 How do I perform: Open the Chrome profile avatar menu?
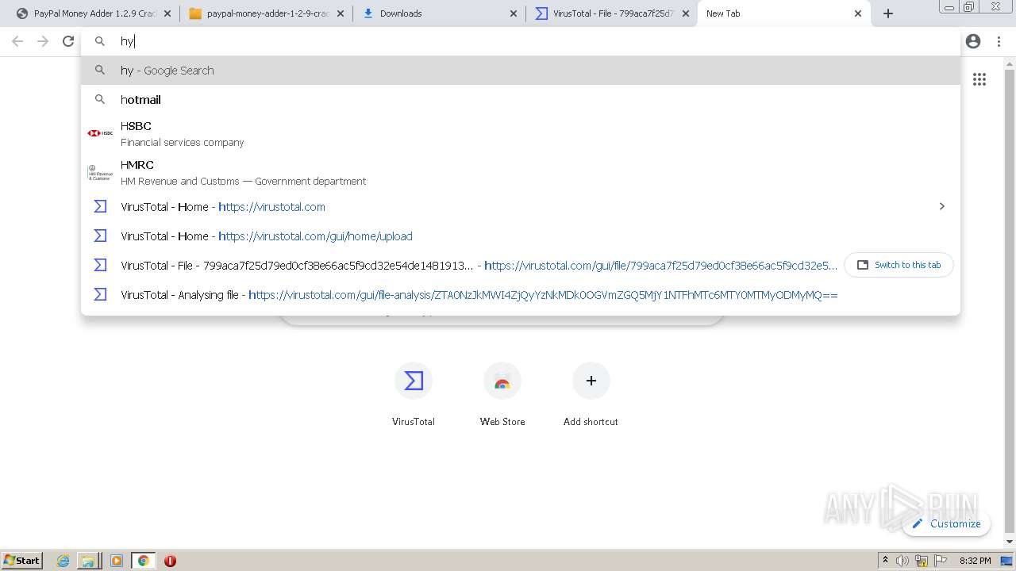[973, 41]
